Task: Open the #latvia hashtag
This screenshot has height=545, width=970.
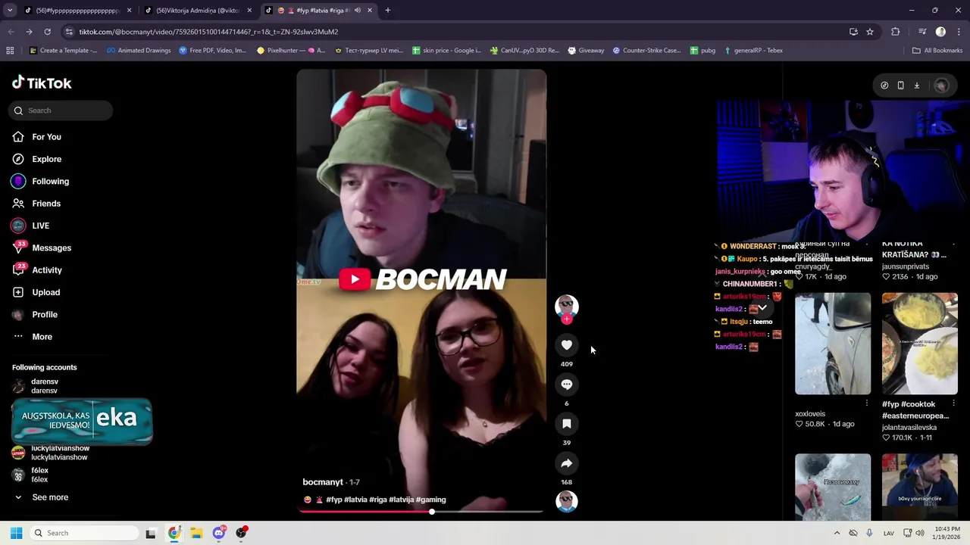Action: point(355,500)
